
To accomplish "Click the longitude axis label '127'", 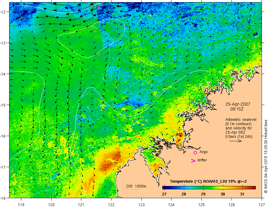I will pos(262,205).
